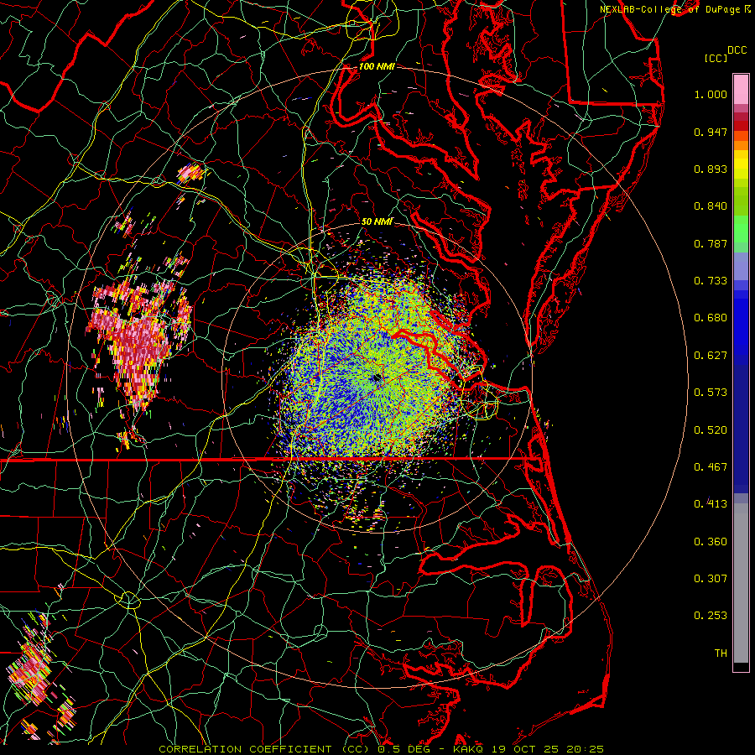
Task: Click the gray lower segment of color bar
Action: tap(741, 583)
